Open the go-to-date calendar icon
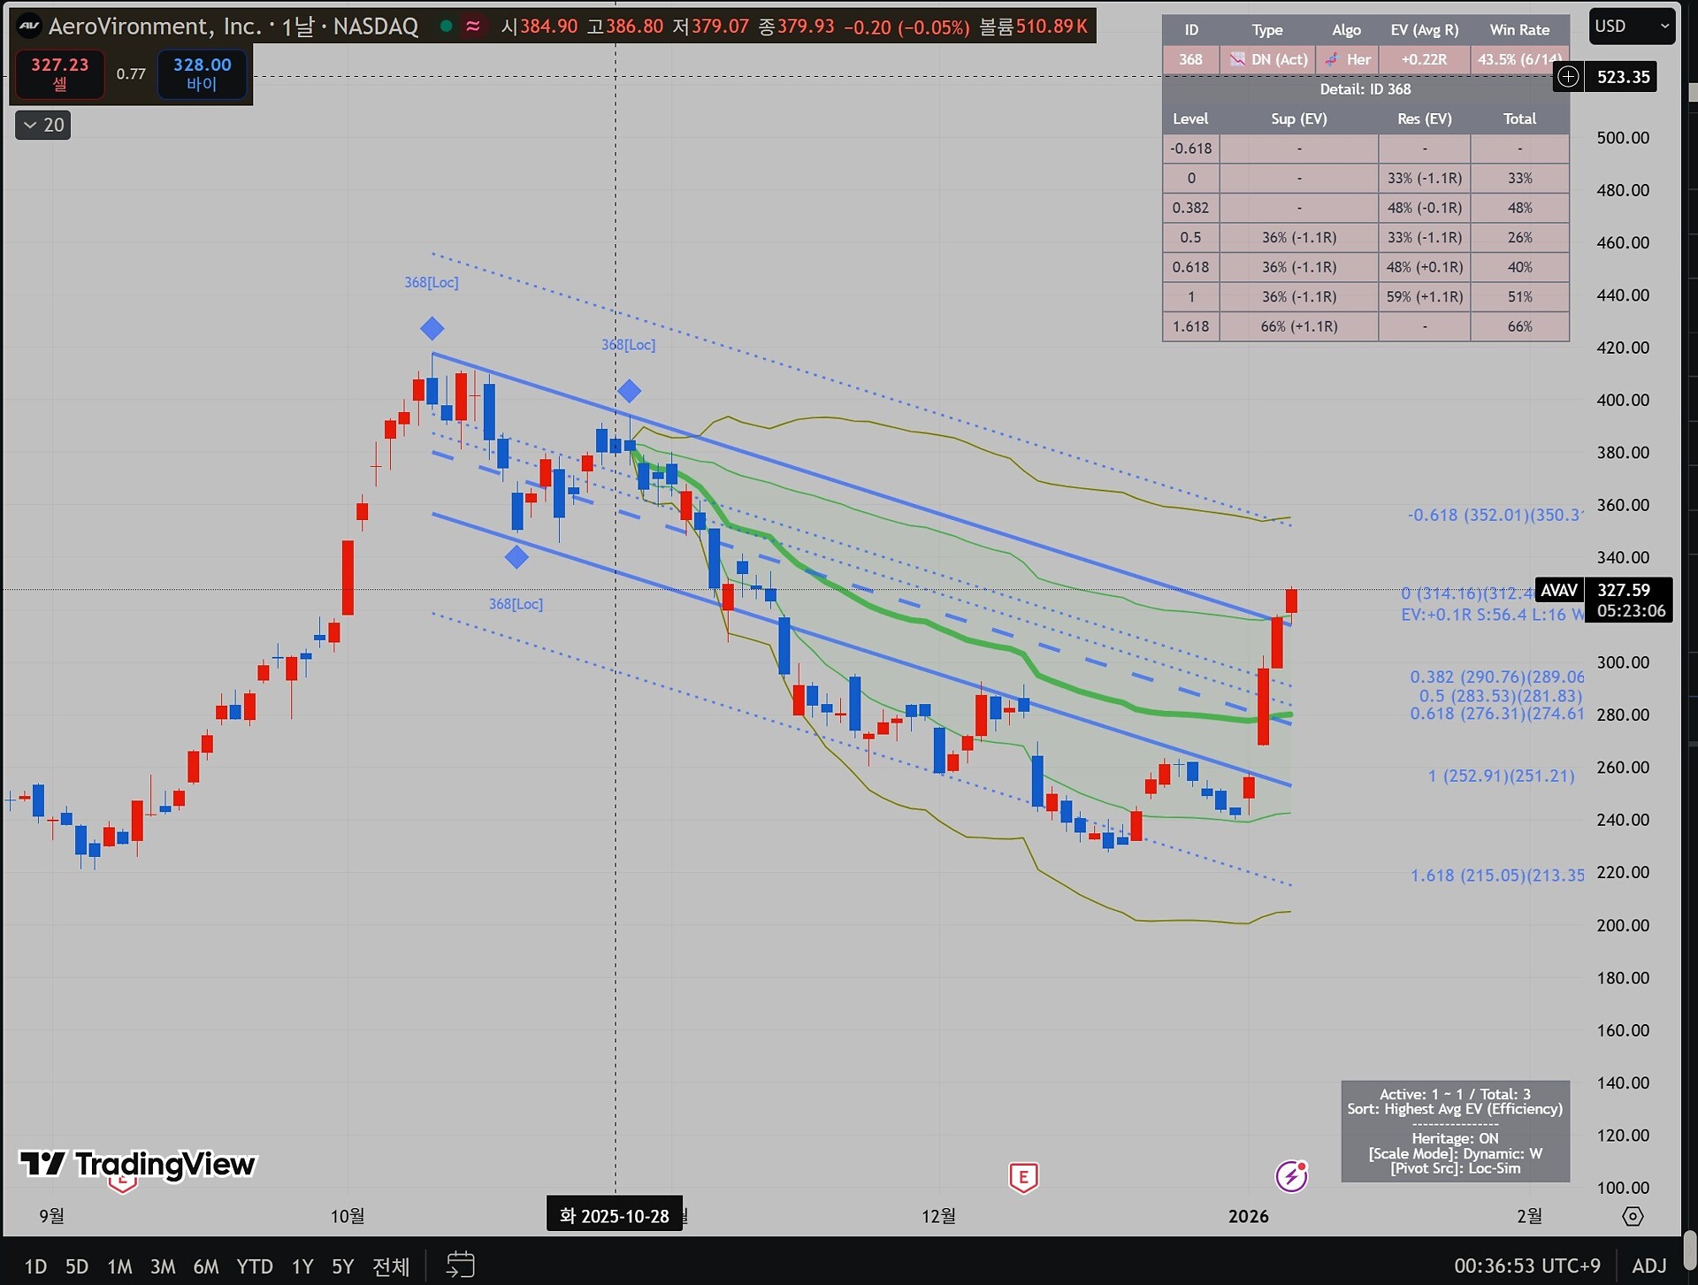The width and height of the screenshot is (1698, 1285). pos(460,1266)
